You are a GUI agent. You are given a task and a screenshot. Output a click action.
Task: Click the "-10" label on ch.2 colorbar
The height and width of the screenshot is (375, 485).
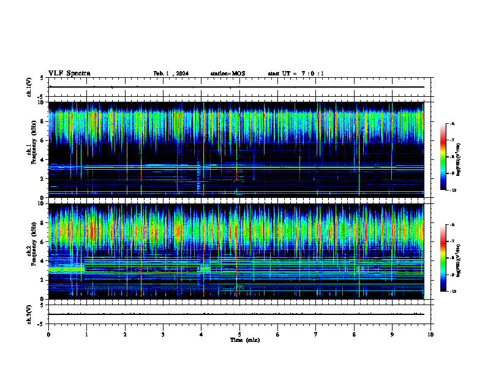coord(453,292)
